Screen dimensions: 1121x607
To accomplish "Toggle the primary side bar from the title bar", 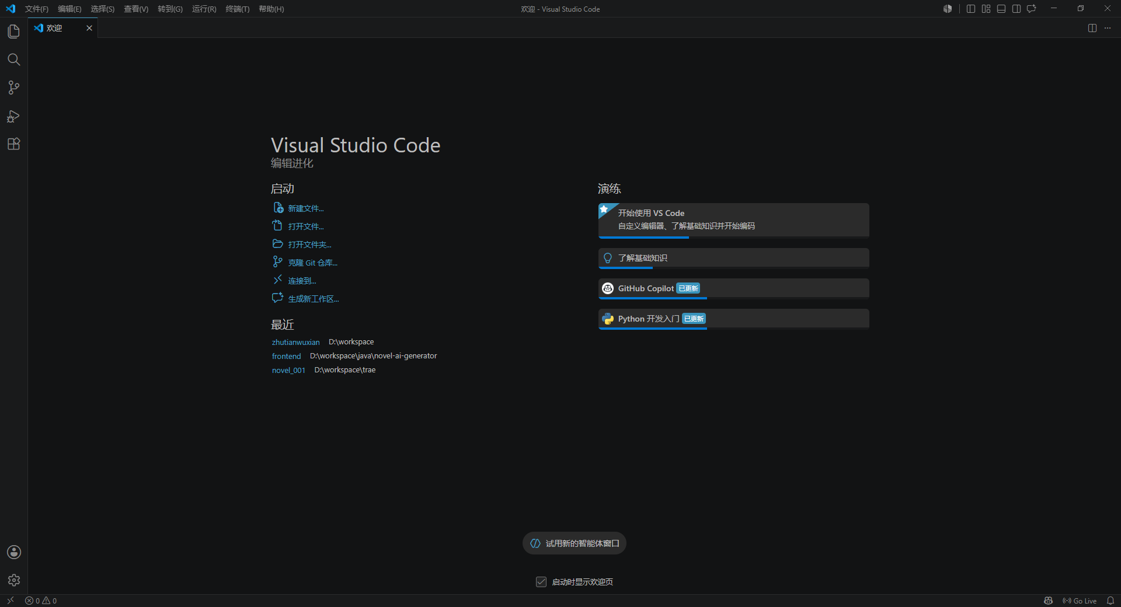I will coord(971,9).
